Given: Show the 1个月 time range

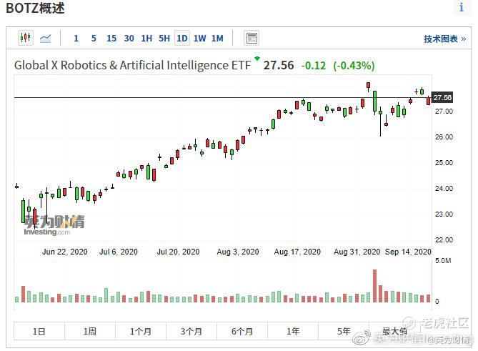Looking at the screenshot, I should coord(141,331).
